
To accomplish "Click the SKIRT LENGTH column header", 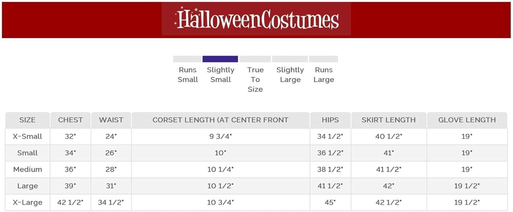I will 389,120.
